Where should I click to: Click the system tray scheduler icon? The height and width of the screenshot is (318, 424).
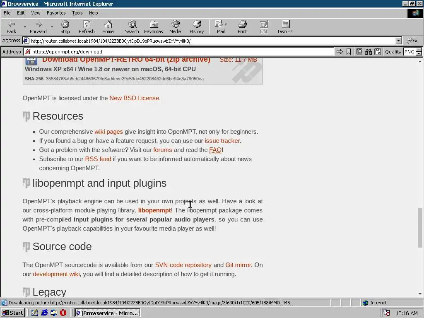(x=387, y=313)
